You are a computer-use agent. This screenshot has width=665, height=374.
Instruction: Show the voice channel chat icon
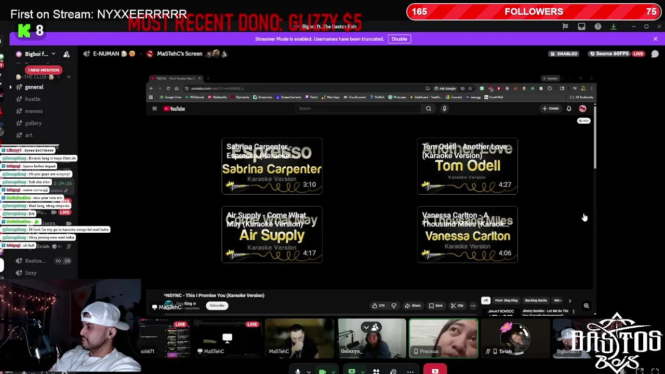(655, 54)
